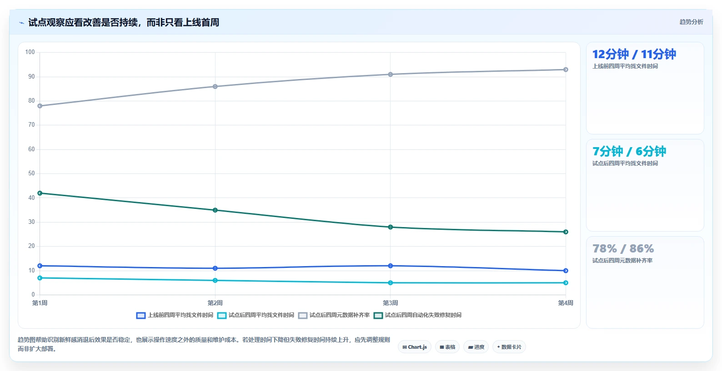Click the 7分钟 / 6分钟 card value
The height and width of the screenshot is (371, 722).
point(629,151)
